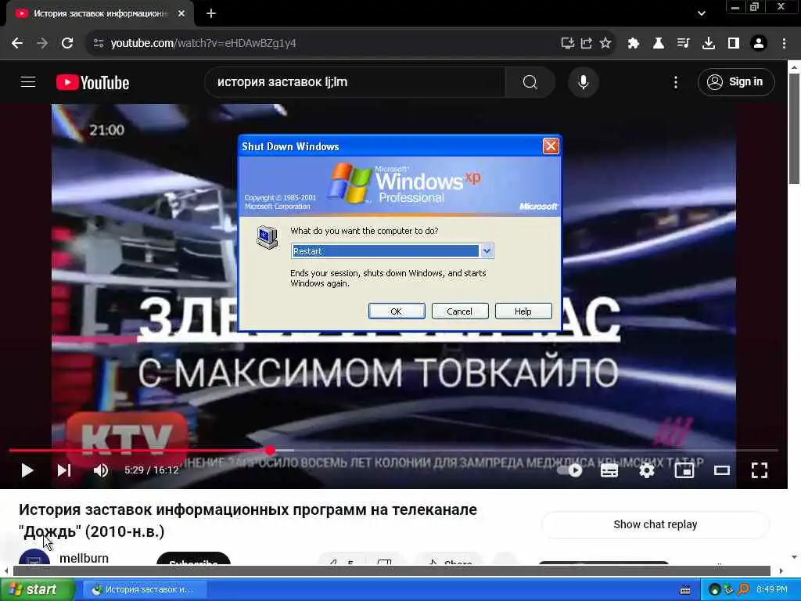The height and width of the screenshot is (601, 801).
Task: Sign in to YouTube
Action: (x=736, y=81)
